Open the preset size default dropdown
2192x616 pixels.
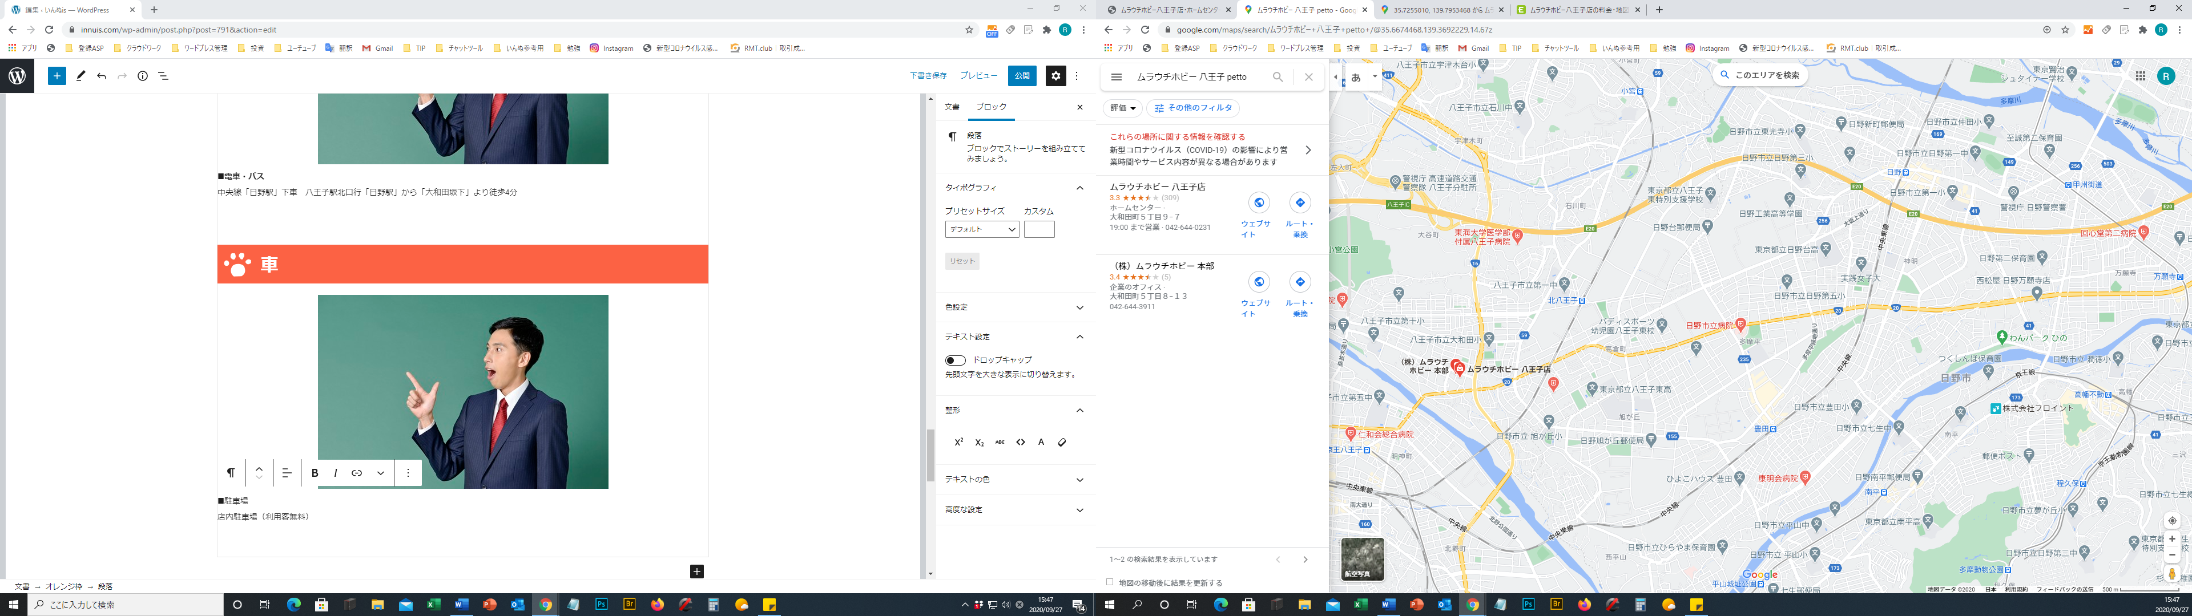click(982, 230)
